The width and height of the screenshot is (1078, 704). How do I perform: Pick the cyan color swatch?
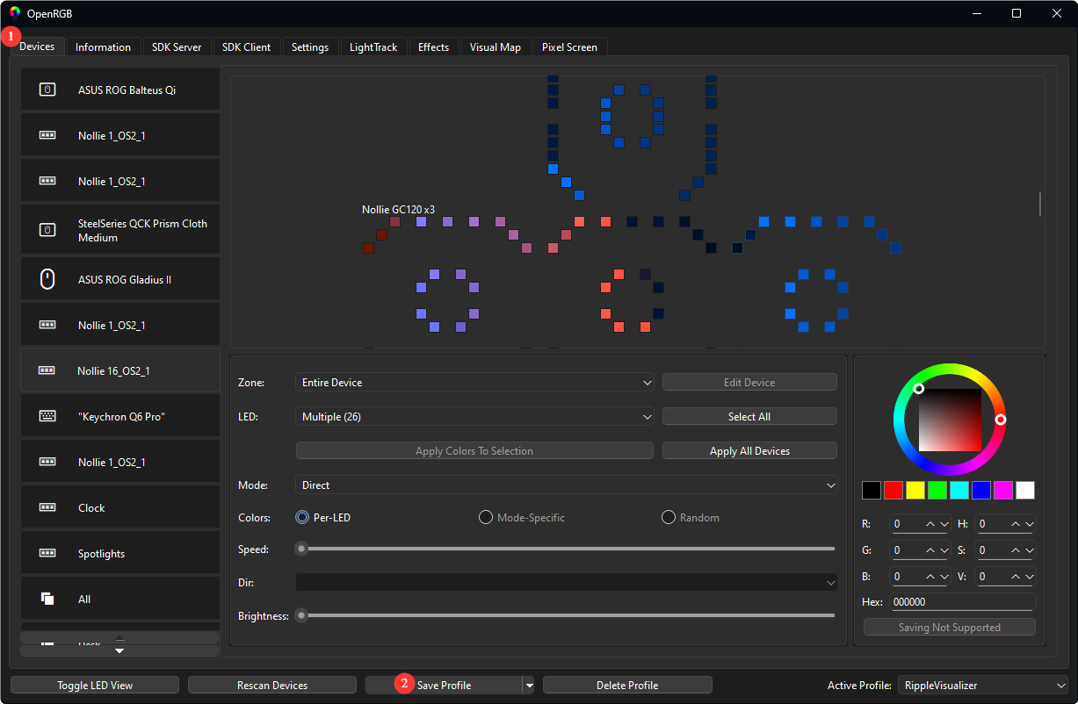pyautogui.click(x=959, y=490)
